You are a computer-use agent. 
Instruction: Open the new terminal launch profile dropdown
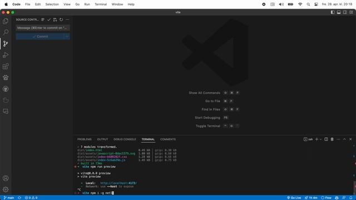pos(320,139)
